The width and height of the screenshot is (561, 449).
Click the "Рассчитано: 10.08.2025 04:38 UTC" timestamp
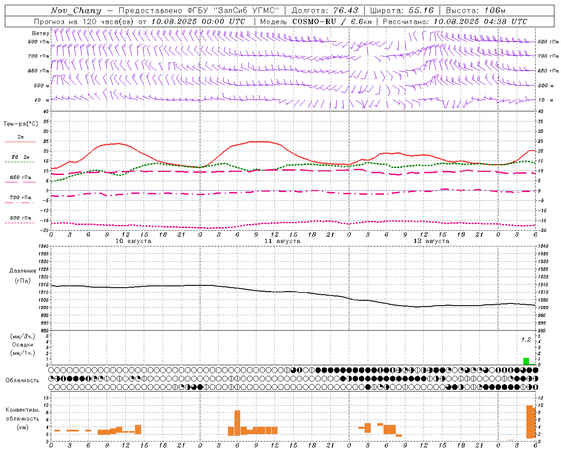point(455,21)
